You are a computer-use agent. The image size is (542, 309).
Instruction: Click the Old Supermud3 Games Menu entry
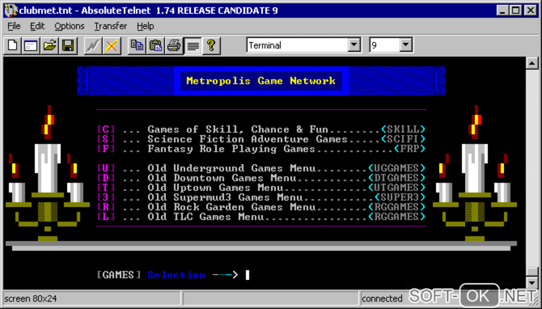click(x=261, y=197)
